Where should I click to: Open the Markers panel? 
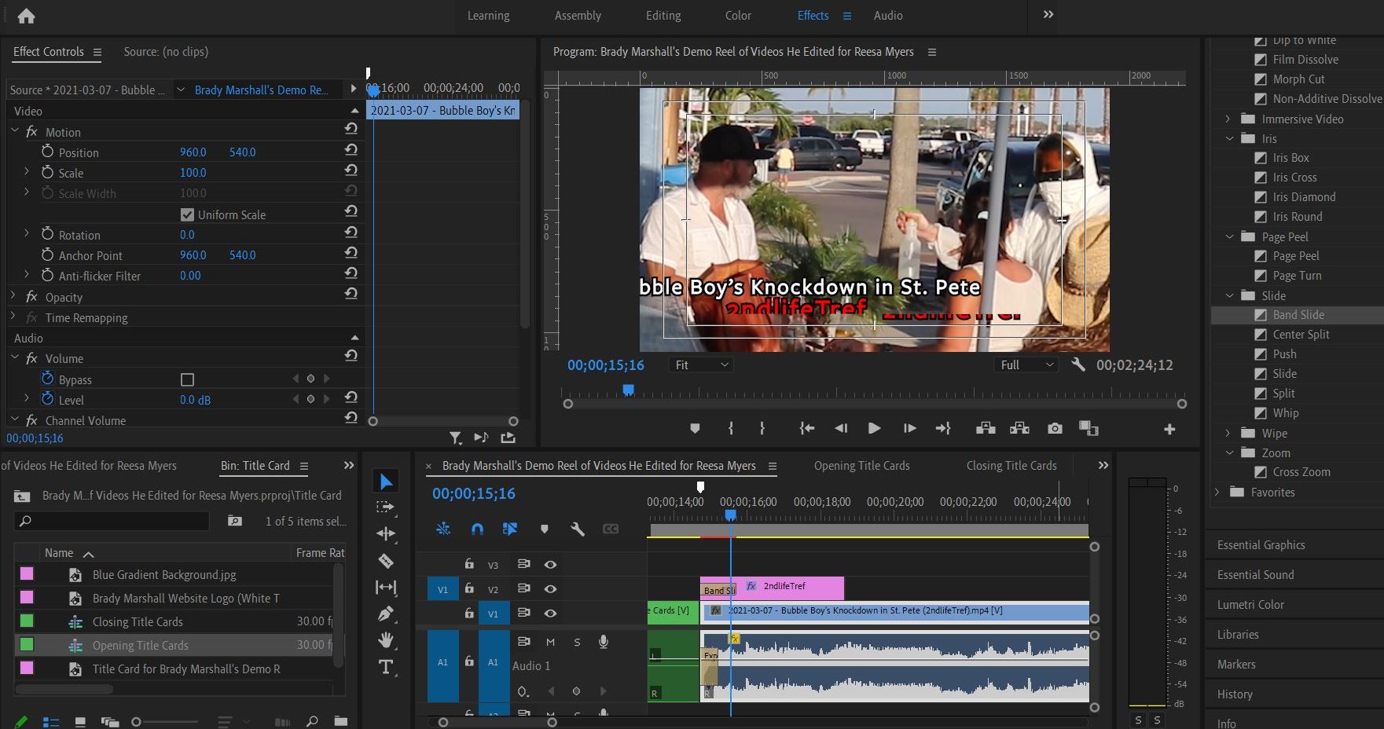click(1236, 665)
